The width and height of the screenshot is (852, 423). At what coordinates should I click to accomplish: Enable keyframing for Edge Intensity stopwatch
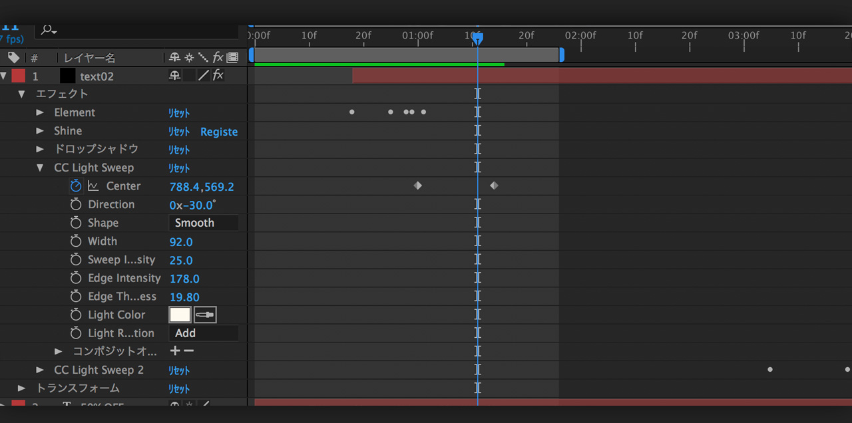(76, 278)
